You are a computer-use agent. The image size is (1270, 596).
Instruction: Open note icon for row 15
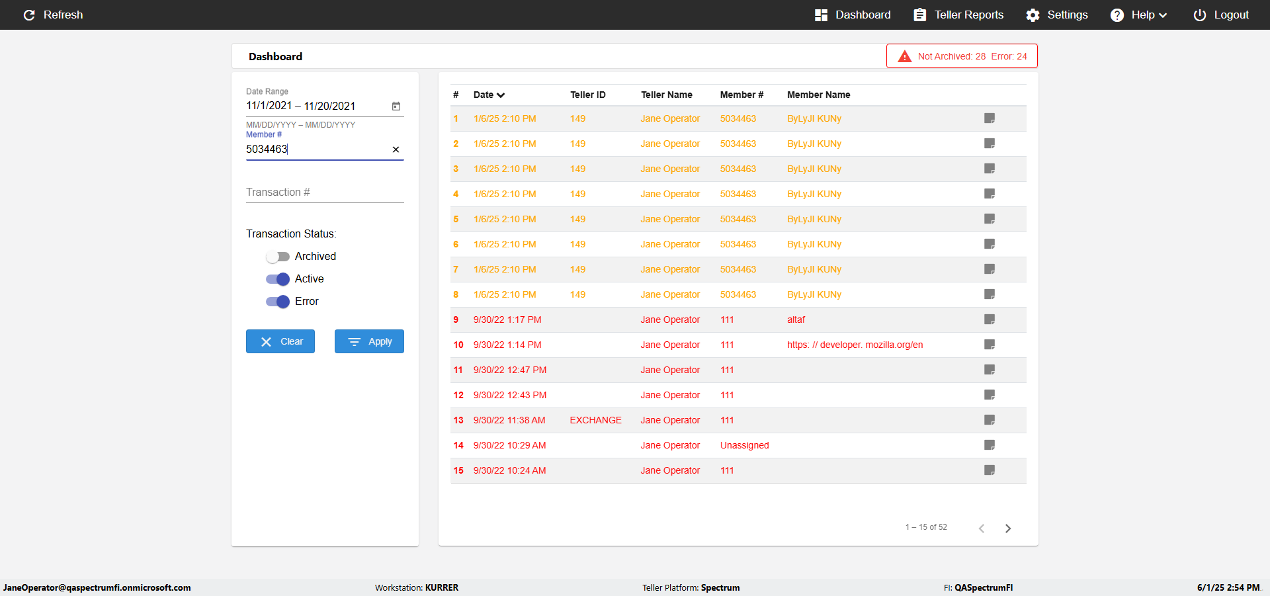tap(990, 470)
